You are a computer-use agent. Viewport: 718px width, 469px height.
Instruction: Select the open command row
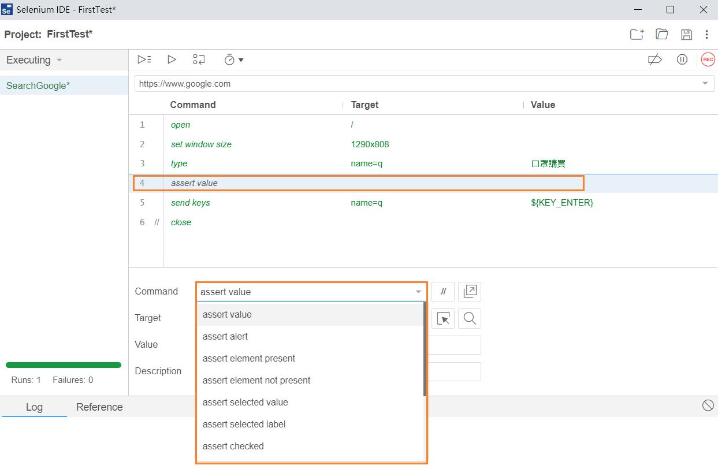pos(423,125)
